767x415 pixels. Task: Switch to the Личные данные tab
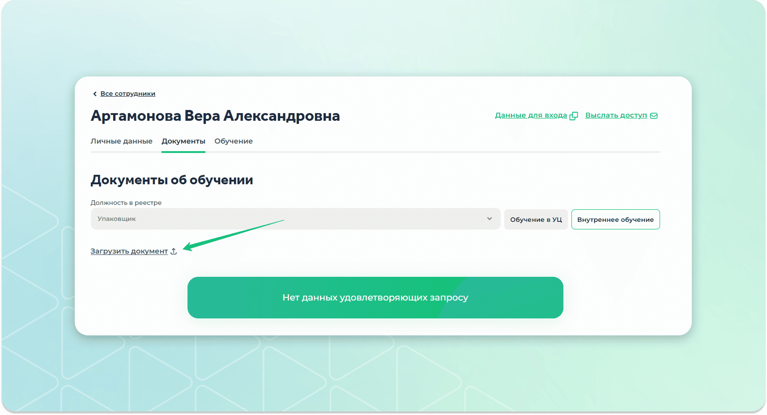pyautogui.click(x=121, y=141)
